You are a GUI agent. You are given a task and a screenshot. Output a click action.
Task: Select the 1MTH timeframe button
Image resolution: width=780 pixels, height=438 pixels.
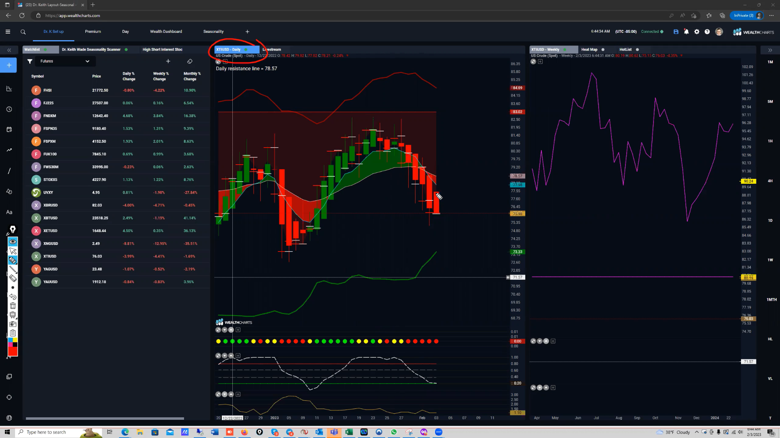tap(771, 300)
